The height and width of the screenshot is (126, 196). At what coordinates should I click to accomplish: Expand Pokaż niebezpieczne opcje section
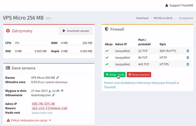click(29, 120)
